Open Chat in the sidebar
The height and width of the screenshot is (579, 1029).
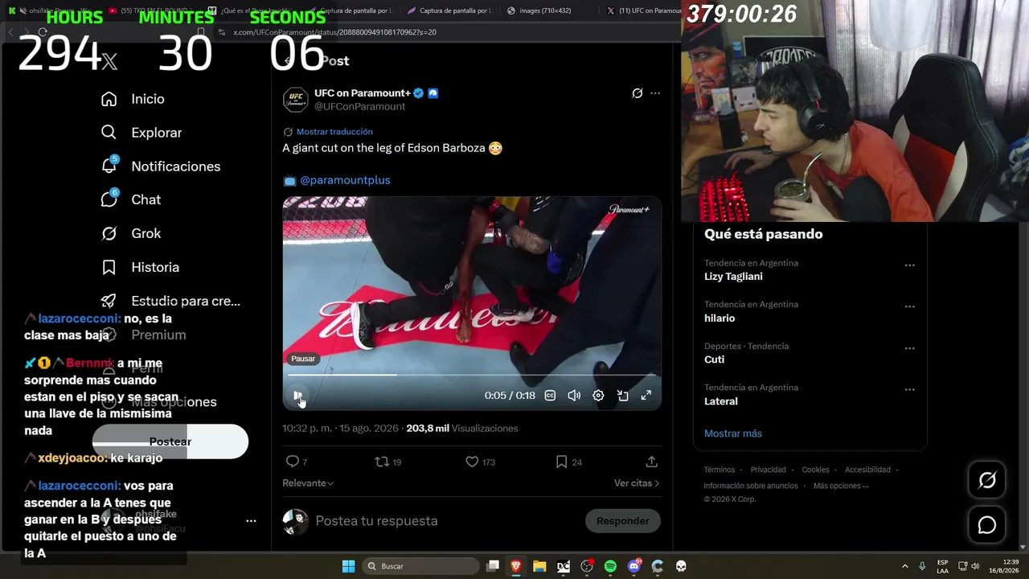pos(131,199)
